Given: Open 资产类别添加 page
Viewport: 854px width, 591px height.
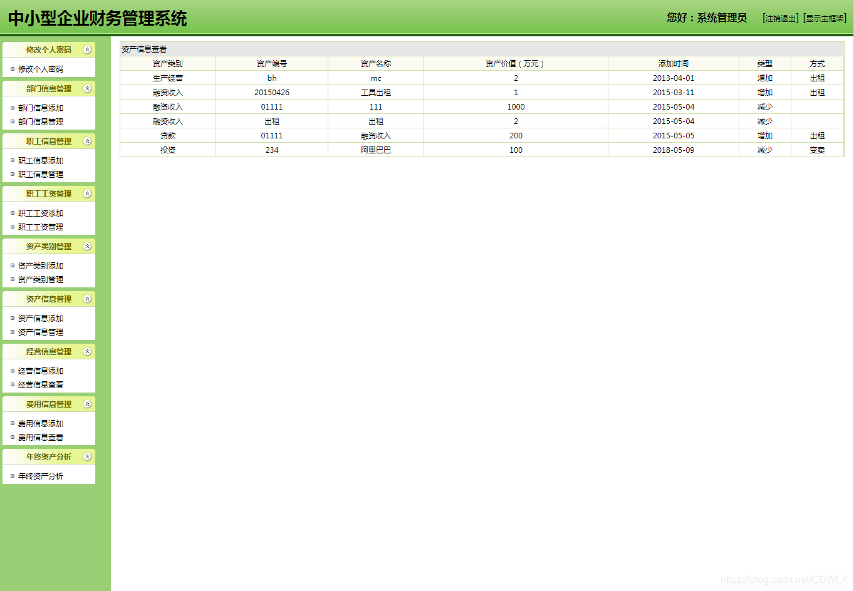Looking at the screenshot, I should pyautogui.click(x=41, y=266).
